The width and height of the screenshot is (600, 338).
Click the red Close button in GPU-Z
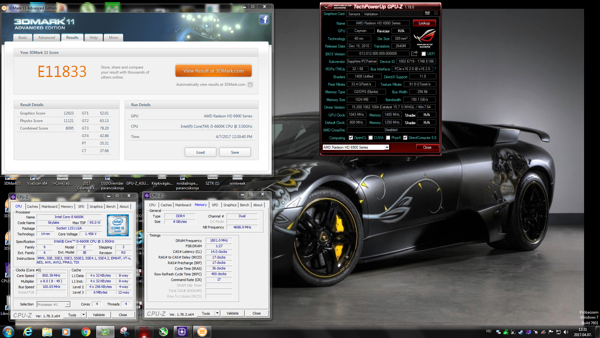[427, 147]
